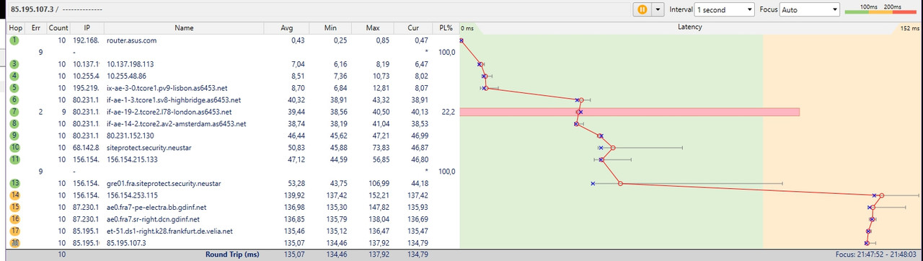
Task: Select the router.asus.com row name
Action: coord(132,40)
